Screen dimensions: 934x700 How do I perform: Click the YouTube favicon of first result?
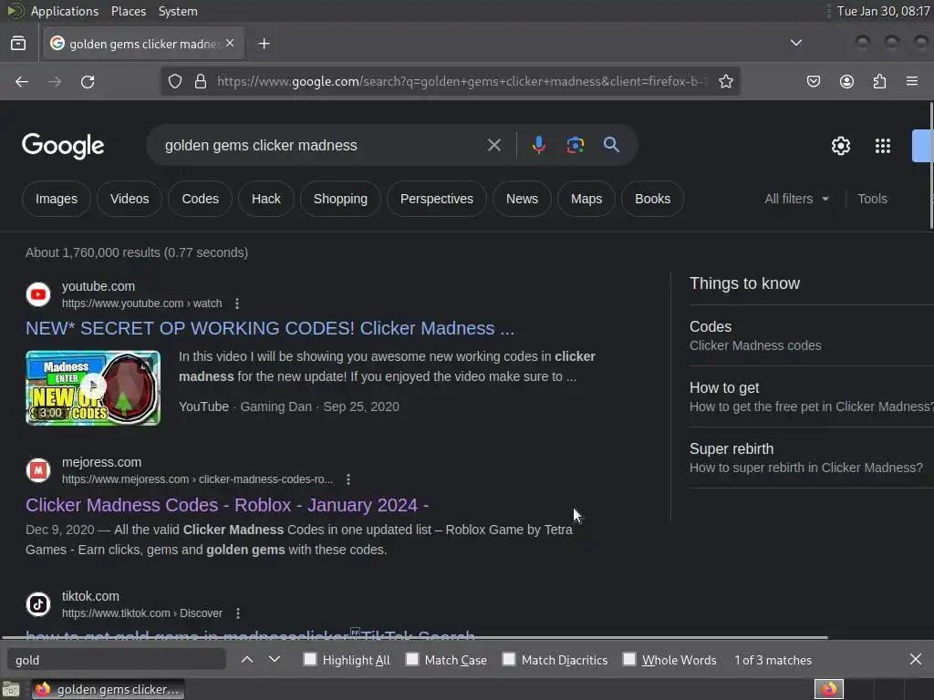(x=38, y=294)
